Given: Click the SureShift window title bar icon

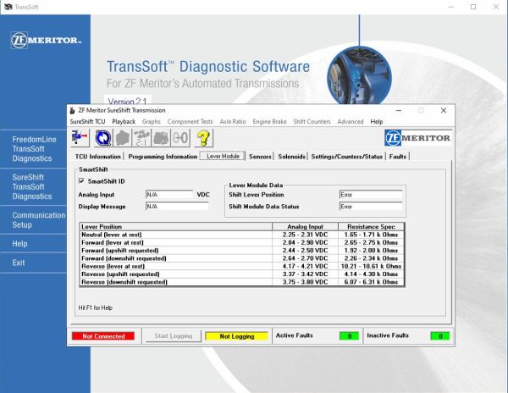Looking at the screenshot, I should point(73,110).
